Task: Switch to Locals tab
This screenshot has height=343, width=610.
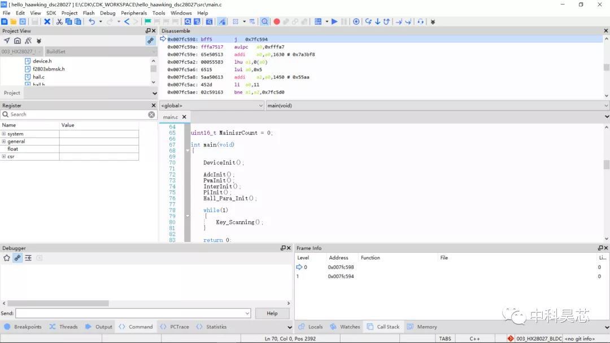Action: click(x=311, y=327)
